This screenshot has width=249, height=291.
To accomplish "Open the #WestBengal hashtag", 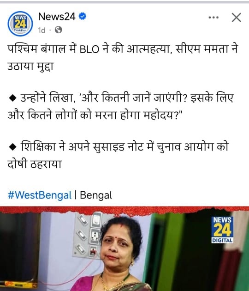I will click(x=40, y=195).
